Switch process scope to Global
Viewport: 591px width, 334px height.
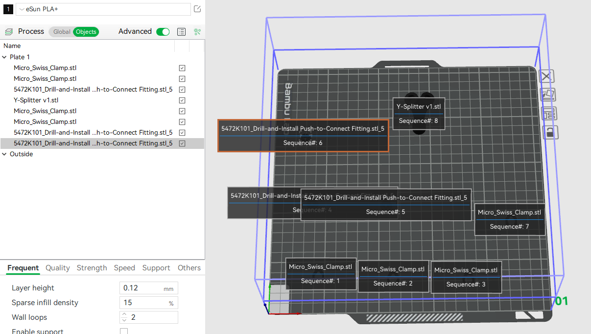(61, 31)
